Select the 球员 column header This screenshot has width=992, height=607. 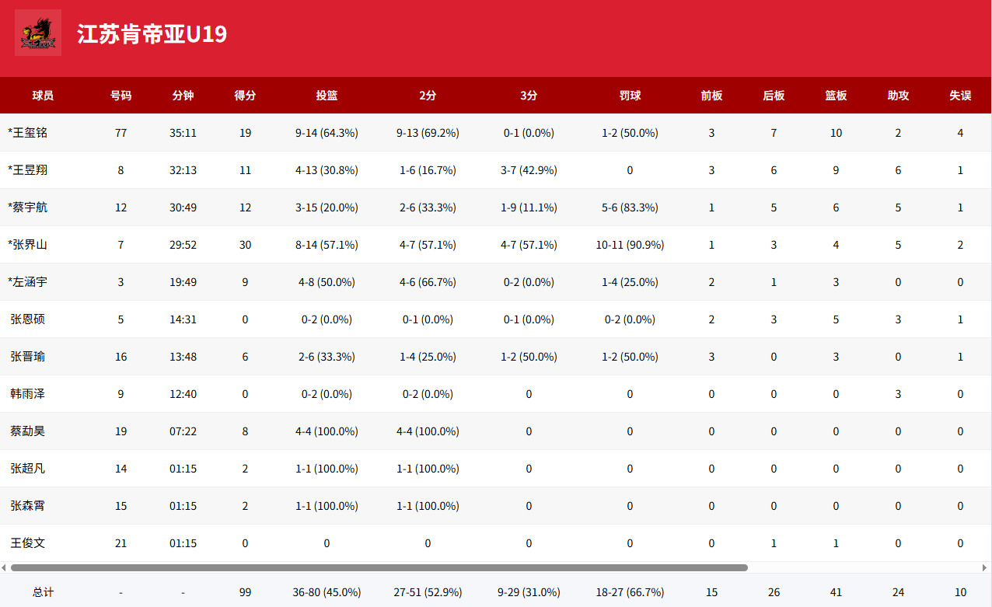(x=43, y=96)
